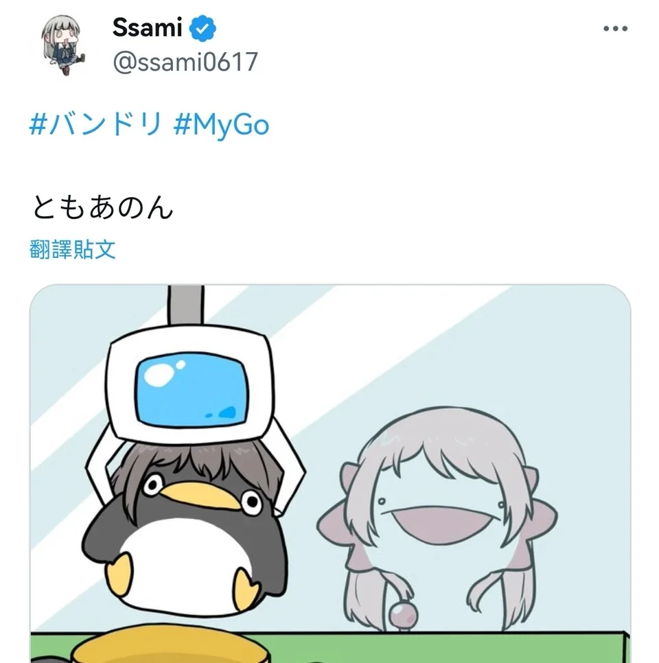This screenshot has width=659, height=663.
Task: Click the blue verified badge
Action: pyautogui.click(x=203, y=28)
